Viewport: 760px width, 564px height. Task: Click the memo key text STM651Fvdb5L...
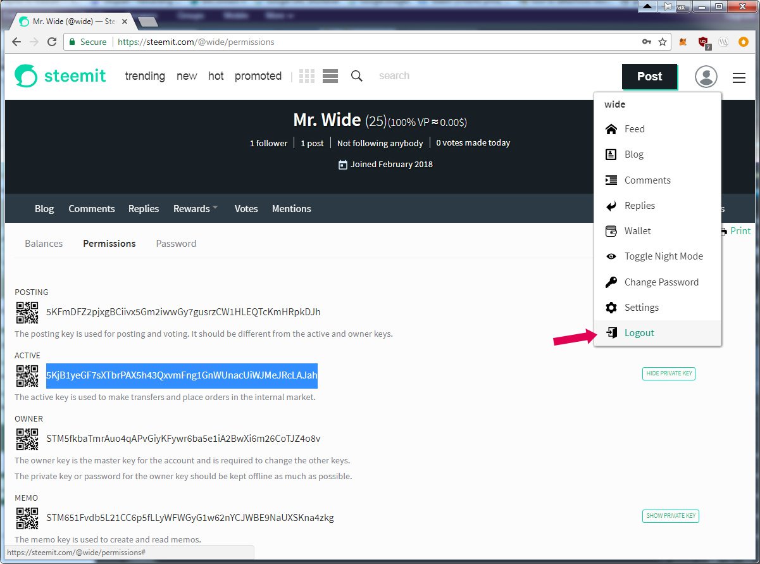[190, 518]
